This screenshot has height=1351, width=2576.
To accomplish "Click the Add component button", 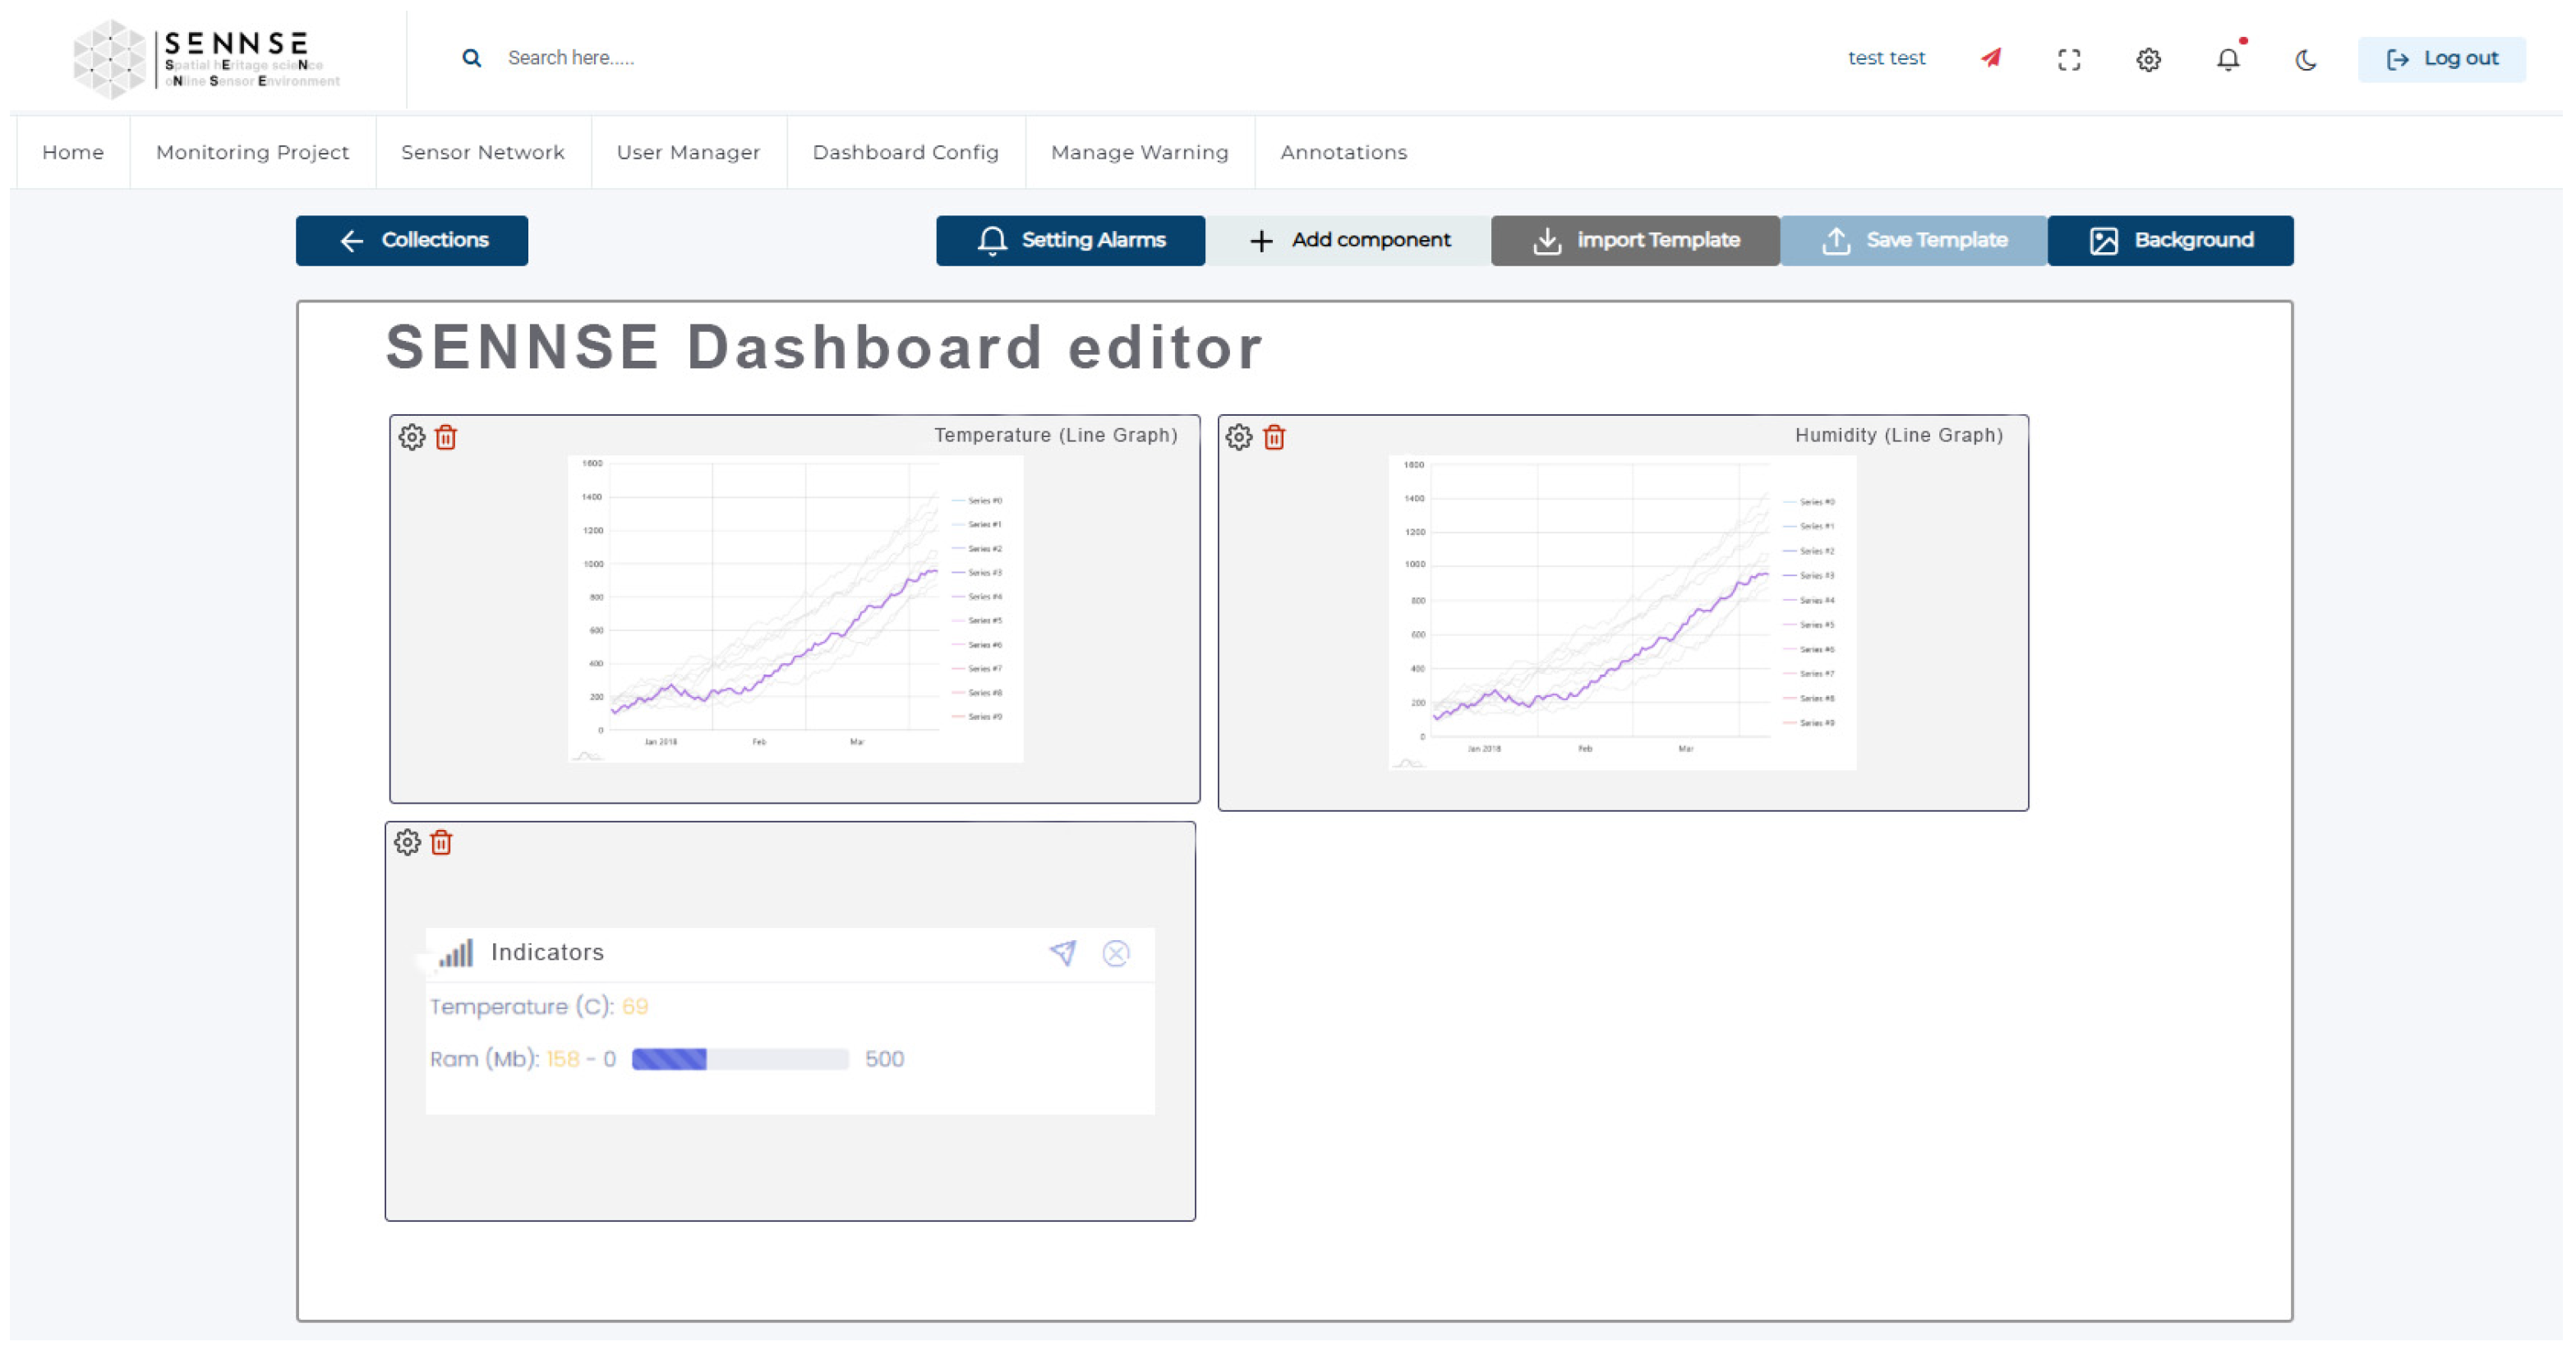I will (x=1348, y=240).
